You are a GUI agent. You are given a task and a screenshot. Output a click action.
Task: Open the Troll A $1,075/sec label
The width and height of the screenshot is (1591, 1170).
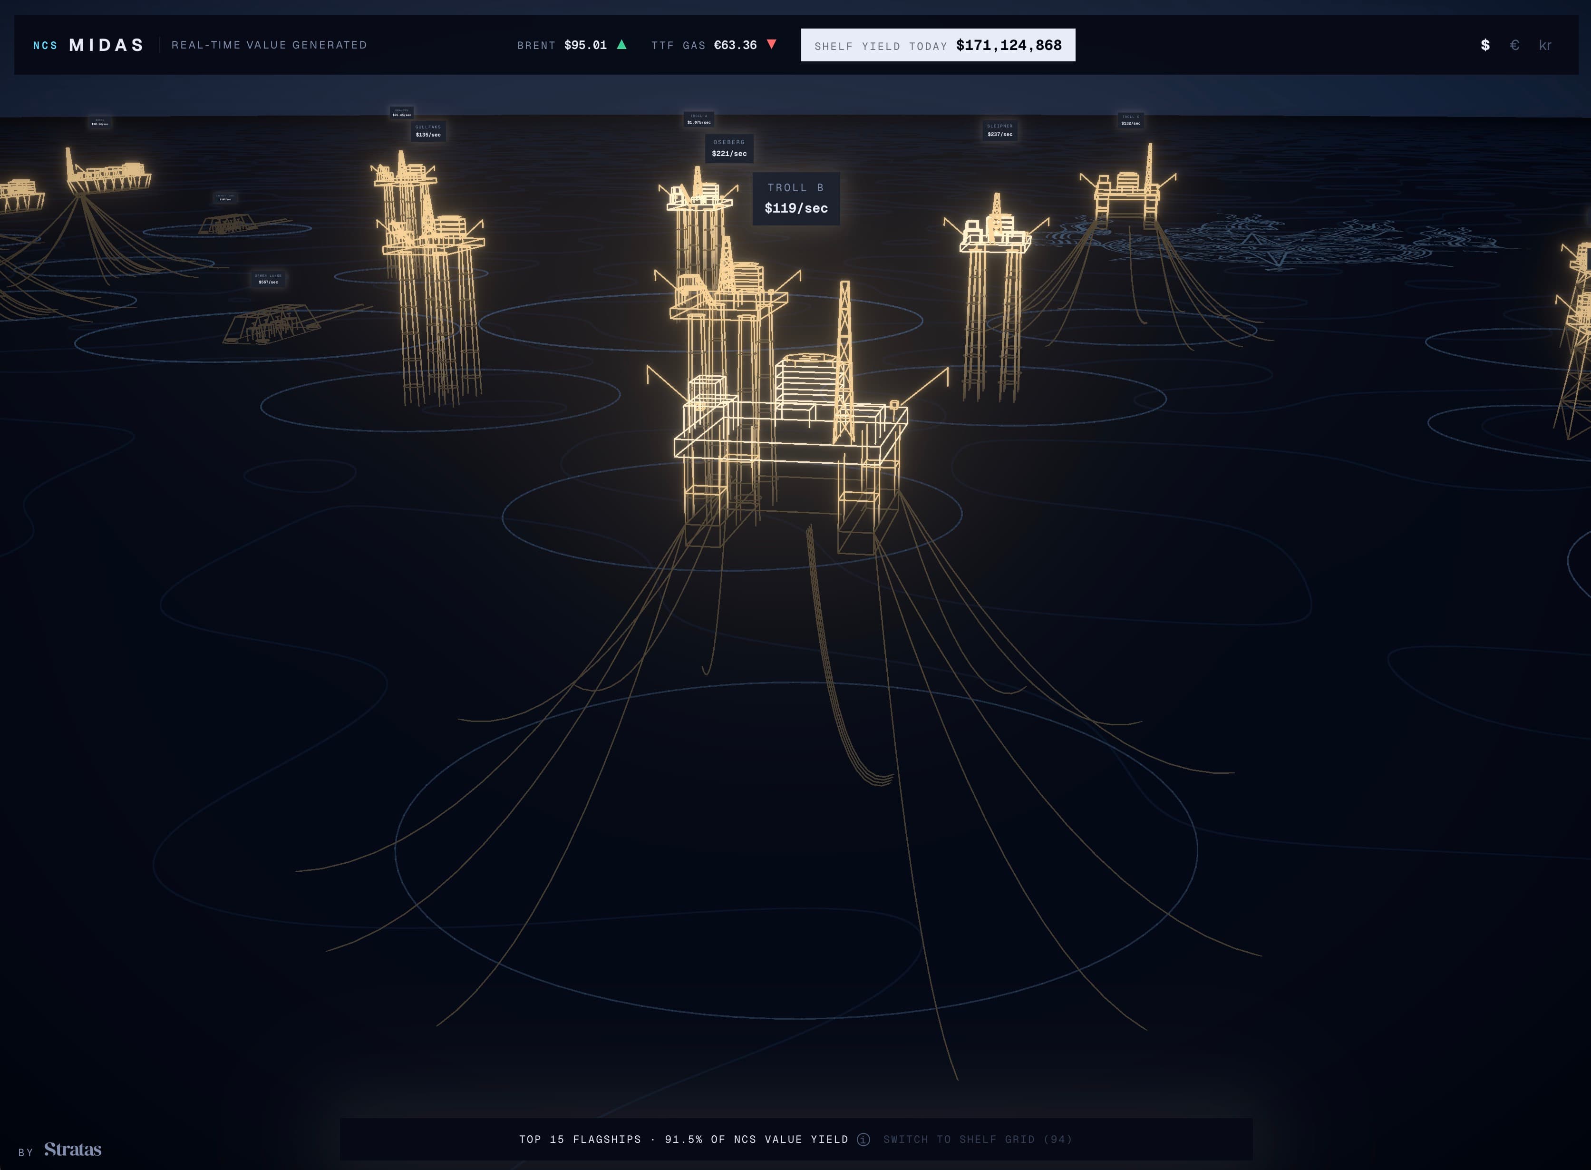coord(699,119)
